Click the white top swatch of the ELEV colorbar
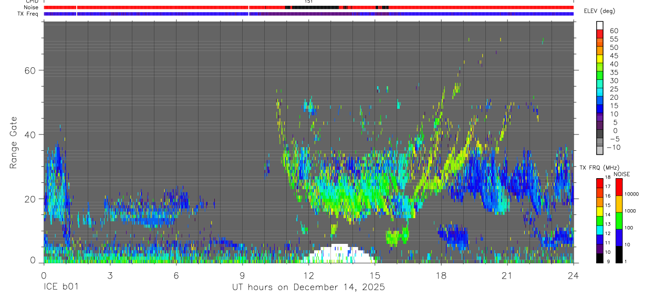This screenshot has width=645, height=298. [x=600, y=24]
